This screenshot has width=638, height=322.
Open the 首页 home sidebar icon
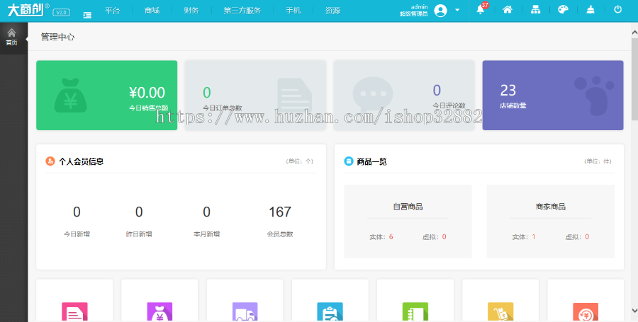12,37
